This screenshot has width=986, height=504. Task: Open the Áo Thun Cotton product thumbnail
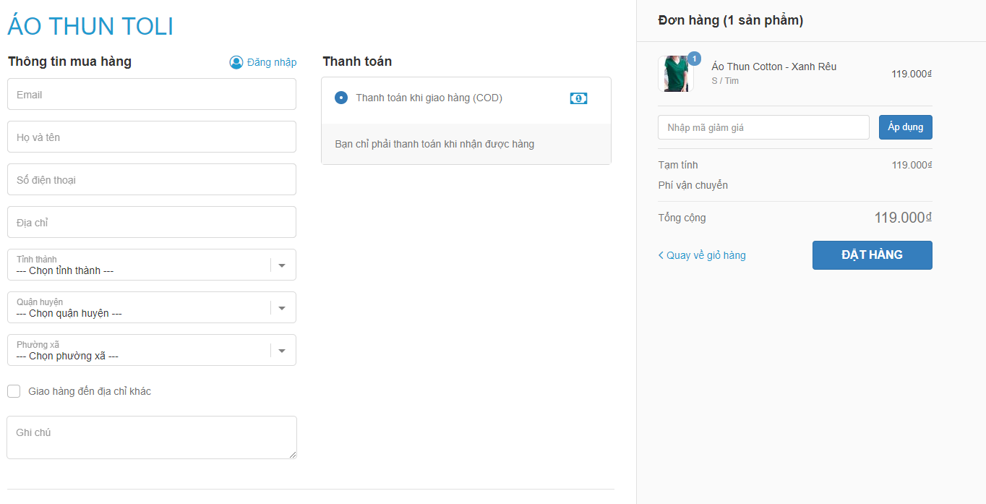675,74
